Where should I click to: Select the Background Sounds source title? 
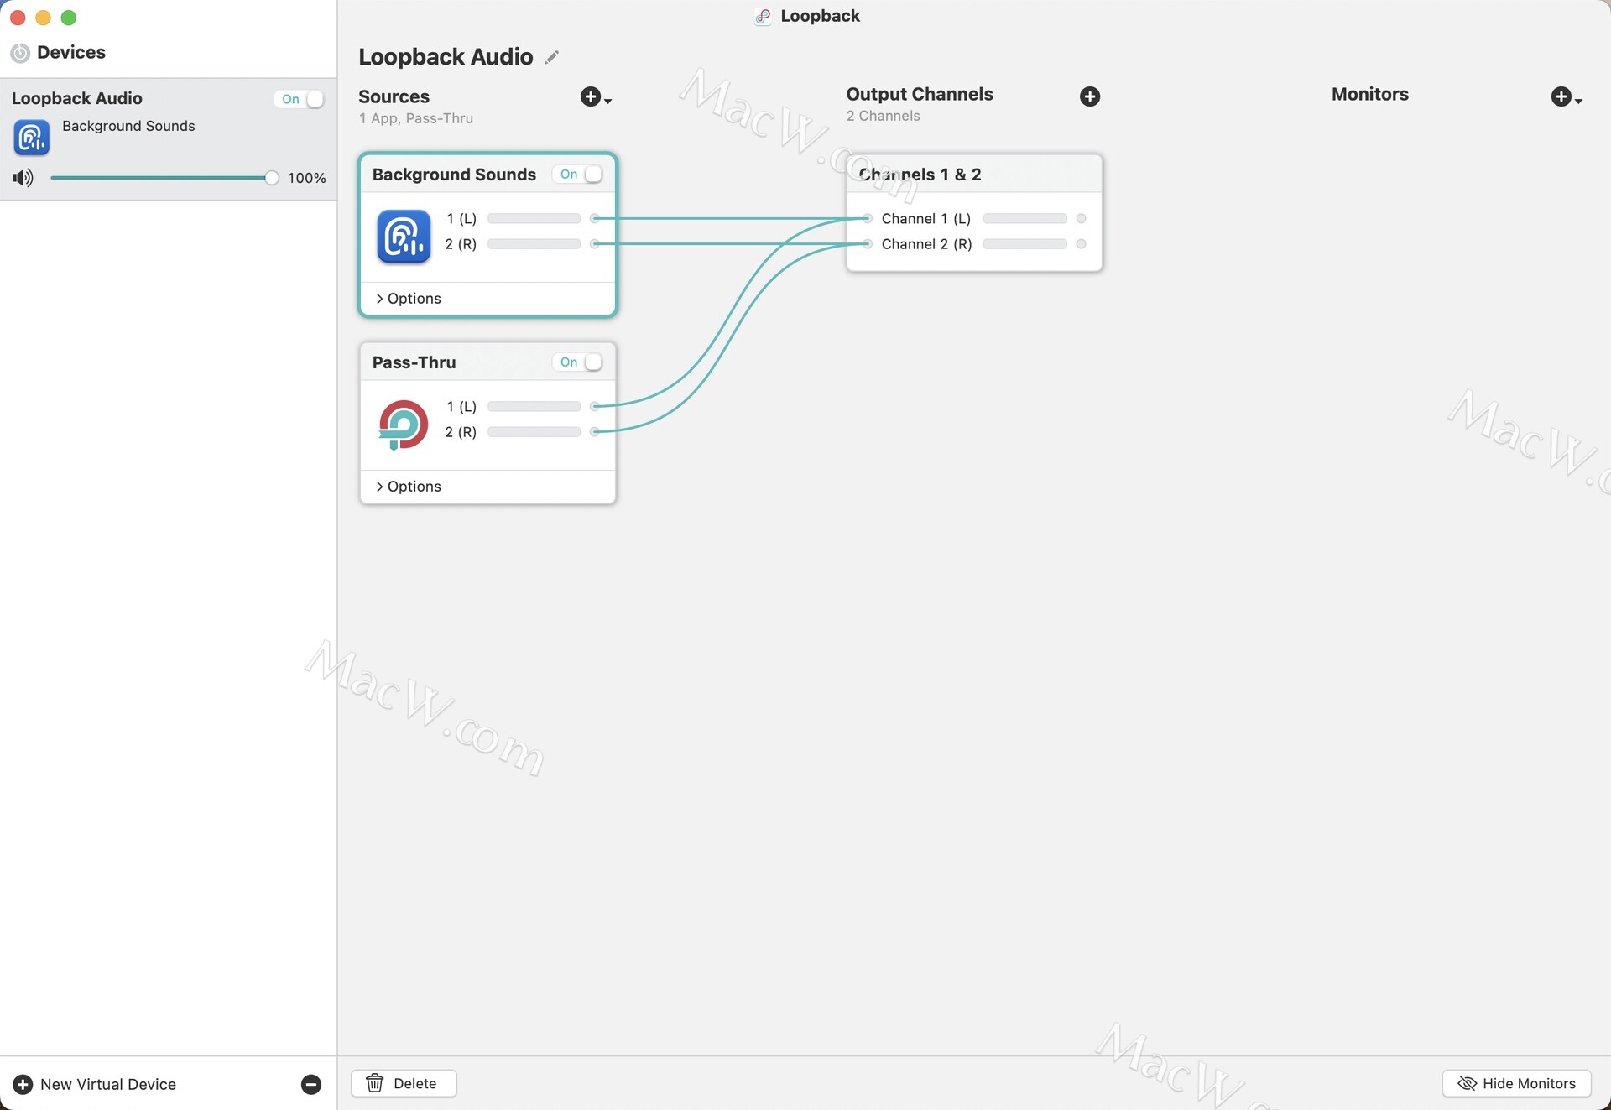[454, 175]
